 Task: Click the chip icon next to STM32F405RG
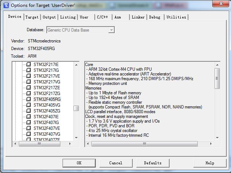click(29, 99)
